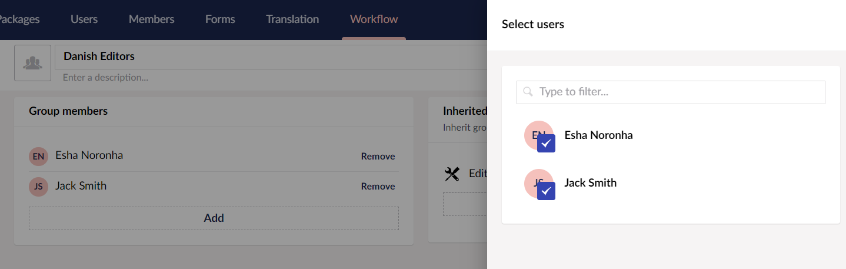The image size is (846, 269).
Task: Open the Members section
Action: [x=151, y=19]
